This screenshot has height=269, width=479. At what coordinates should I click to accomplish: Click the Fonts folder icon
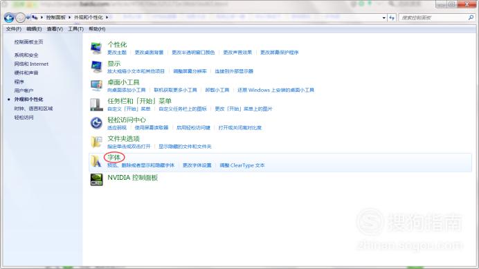coord(96,161)
